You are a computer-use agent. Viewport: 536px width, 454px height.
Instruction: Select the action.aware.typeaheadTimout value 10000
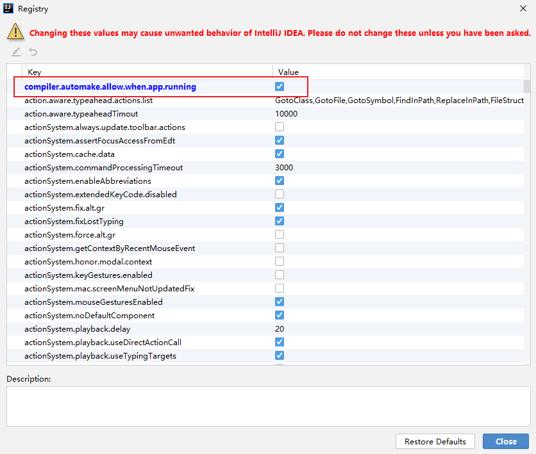[x=286, y=113]
